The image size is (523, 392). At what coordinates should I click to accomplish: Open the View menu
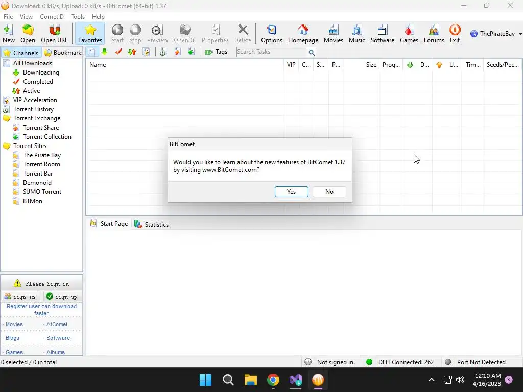tap(26, 17)
